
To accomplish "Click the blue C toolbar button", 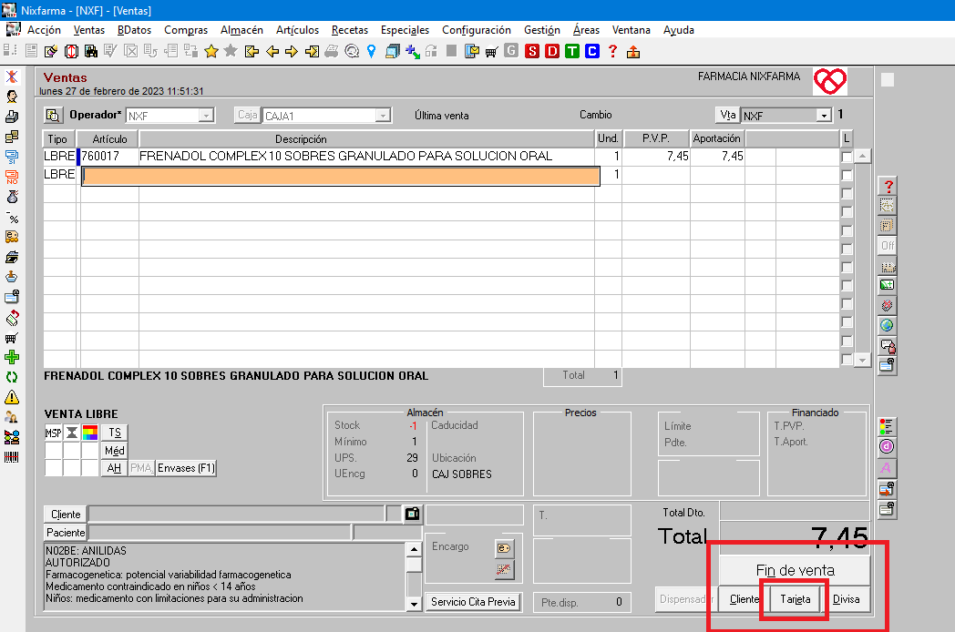I will pyautogui.click(x=592, y=52).
